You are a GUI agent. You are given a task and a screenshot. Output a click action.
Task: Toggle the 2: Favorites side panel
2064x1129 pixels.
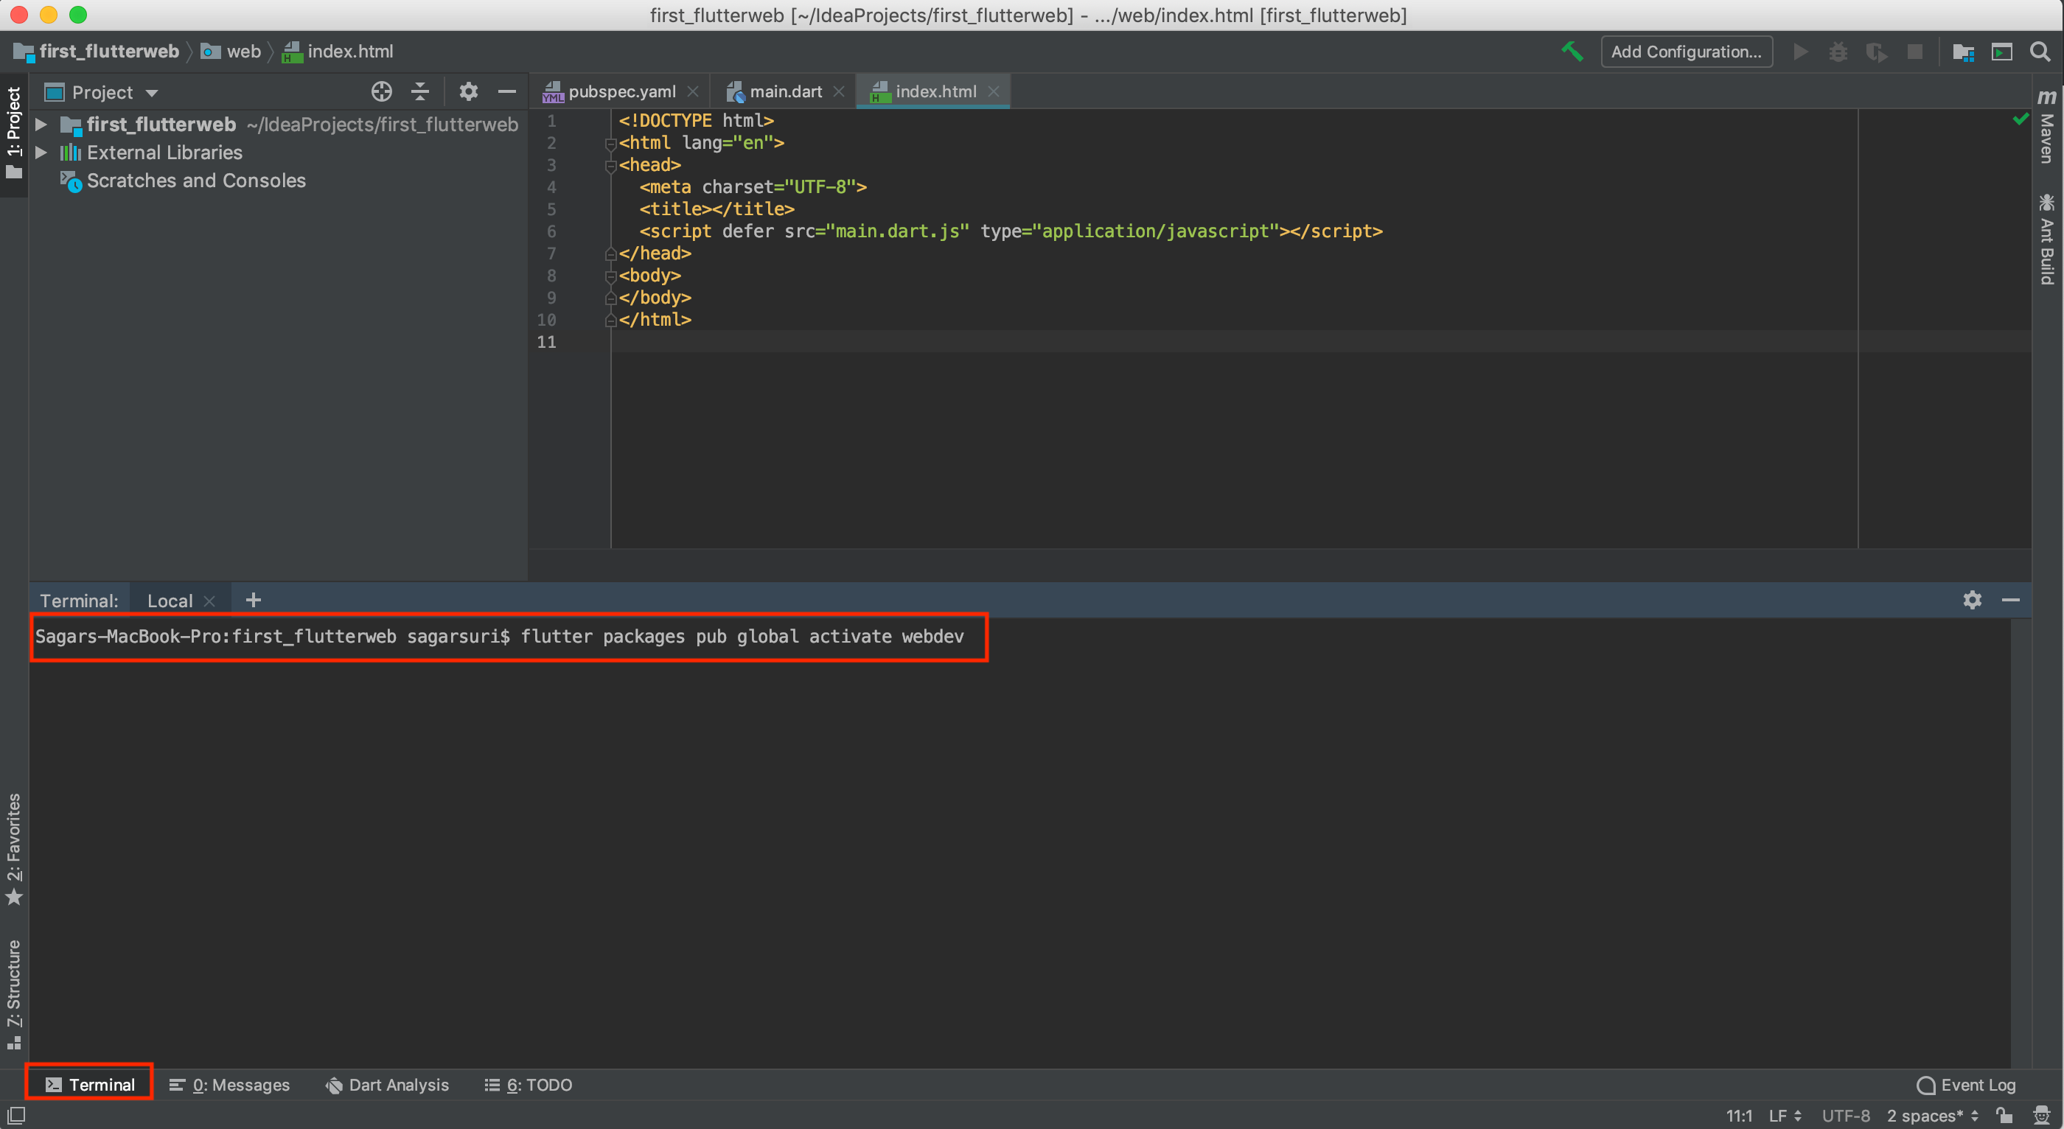(x=13, y=850)
